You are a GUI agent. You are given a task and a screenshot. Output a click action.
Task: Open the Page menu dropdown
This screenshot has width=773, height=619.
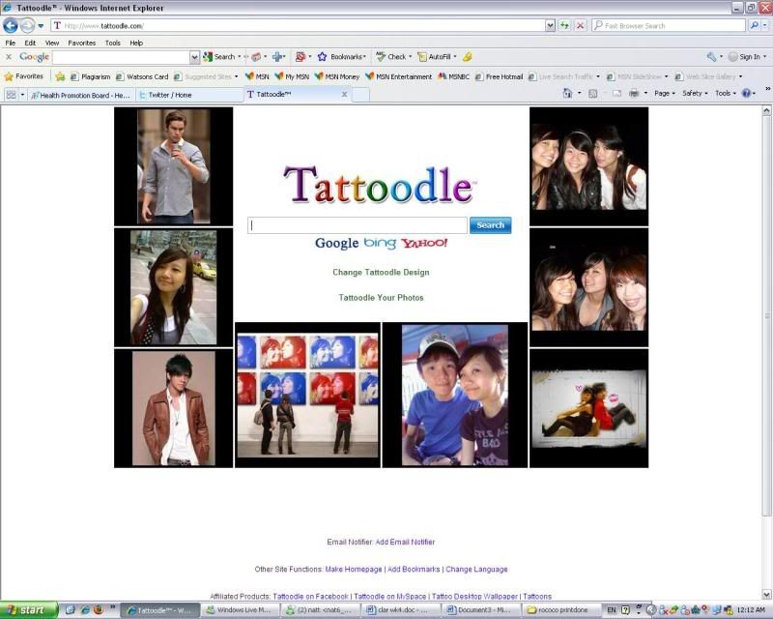(665, 93)
